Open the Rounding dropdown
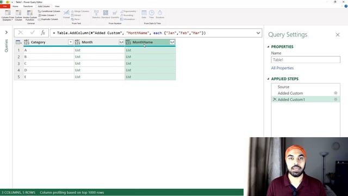This screenshot has height=196, width=348. click(127, 15)
